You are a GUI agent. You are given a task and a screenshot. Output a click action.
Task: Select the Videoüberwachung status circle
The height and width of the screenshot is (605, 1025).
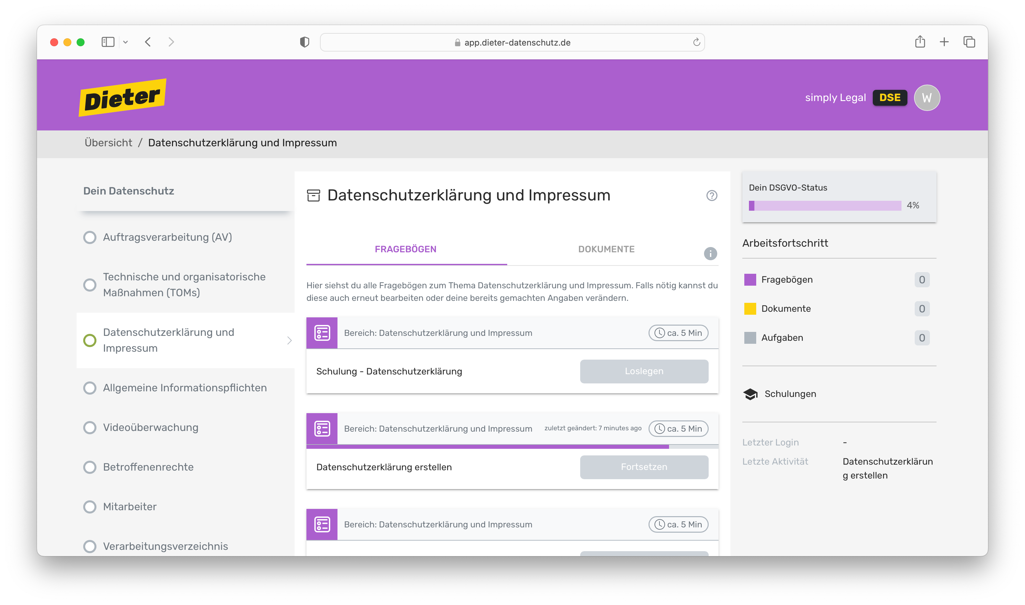[90, 428]
